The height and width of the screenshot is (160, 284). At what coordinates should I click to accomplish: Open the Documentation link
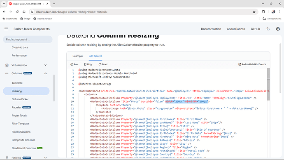coord(211,29)
